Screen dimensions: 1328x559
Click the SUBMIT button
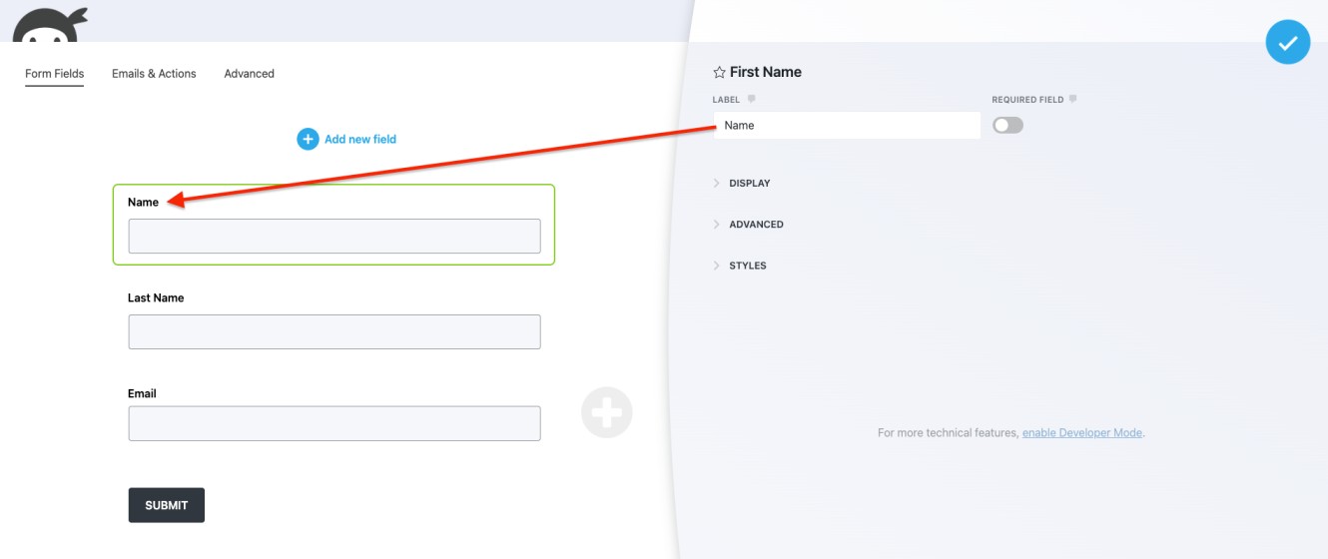tap(167, 505)
